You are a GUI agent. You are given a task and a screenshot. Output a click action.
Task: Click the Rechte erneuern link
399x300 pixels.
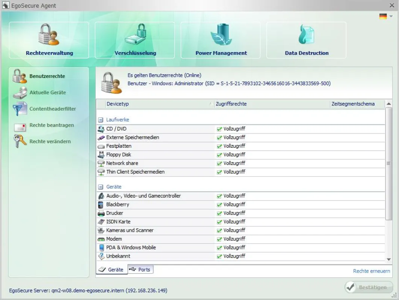[371, 271]
